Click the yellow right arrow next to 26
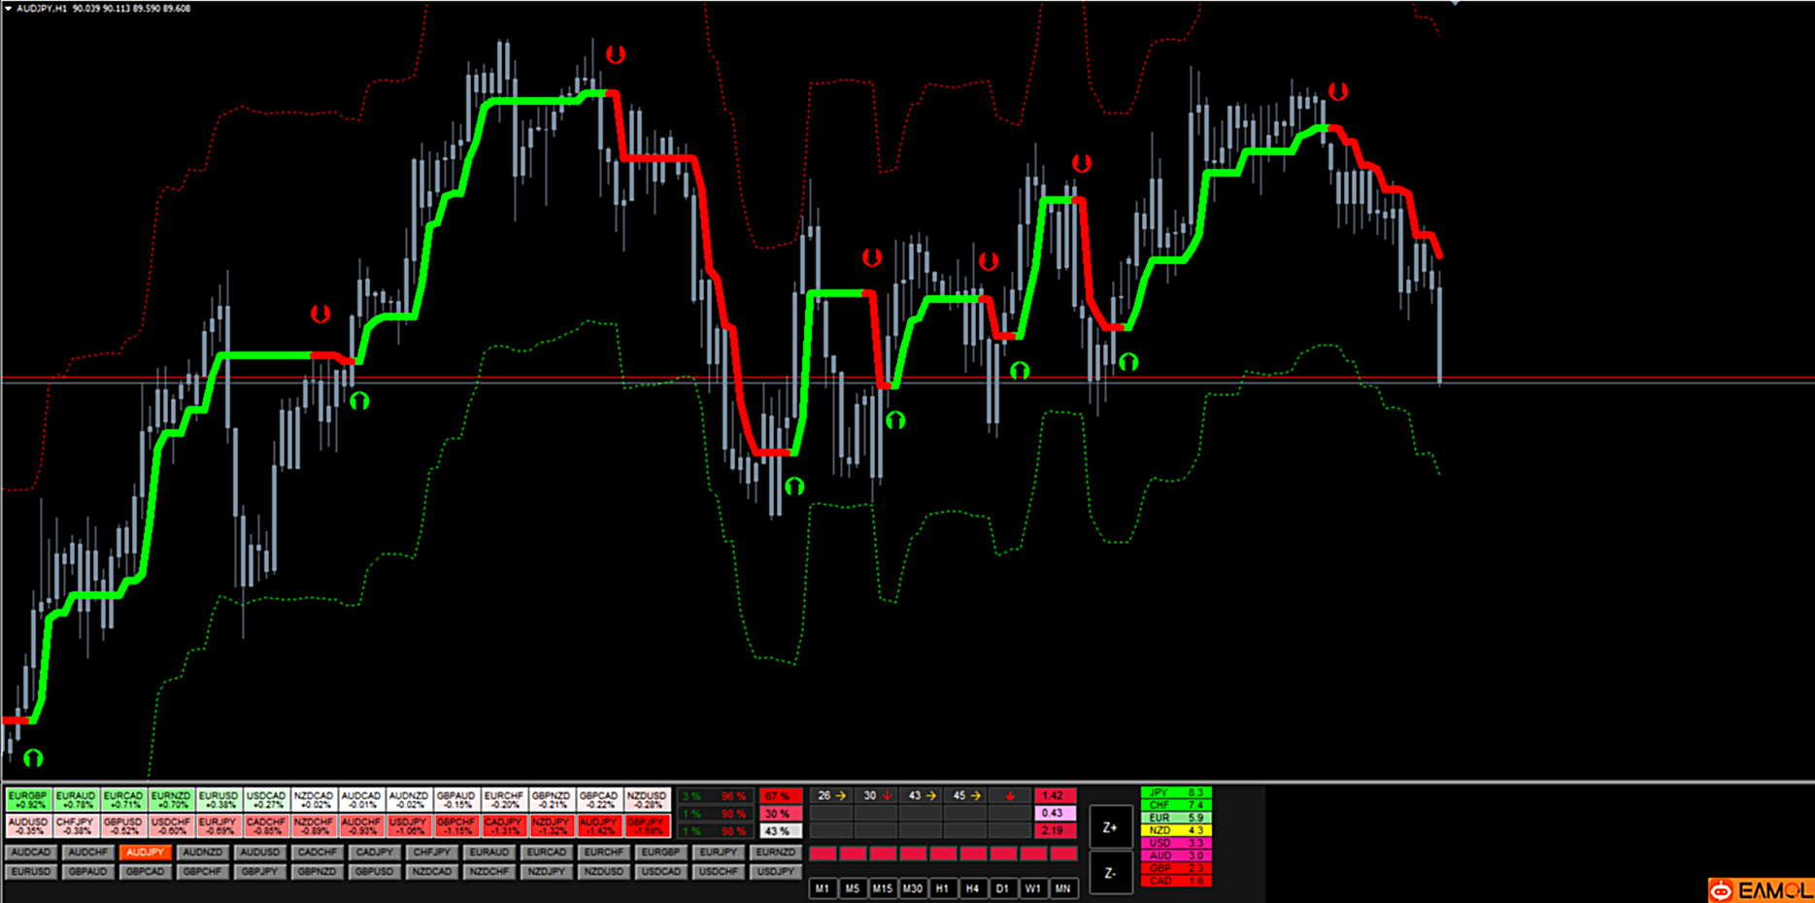 tap(841, 796)
